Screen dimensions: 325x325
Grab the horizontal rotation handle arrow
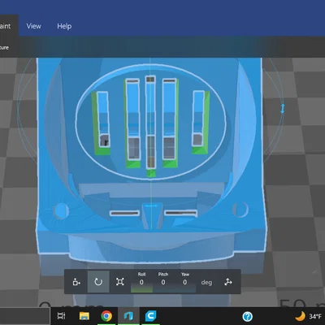pos(150,206)
